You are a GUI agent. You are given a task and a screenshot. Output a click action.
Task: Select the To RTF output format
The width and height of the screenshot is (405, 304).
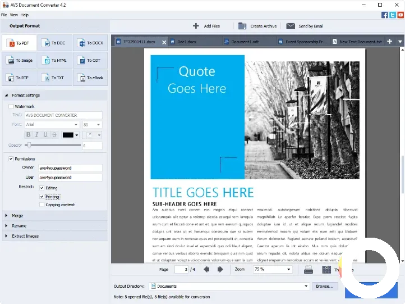(x=19, y=78)
